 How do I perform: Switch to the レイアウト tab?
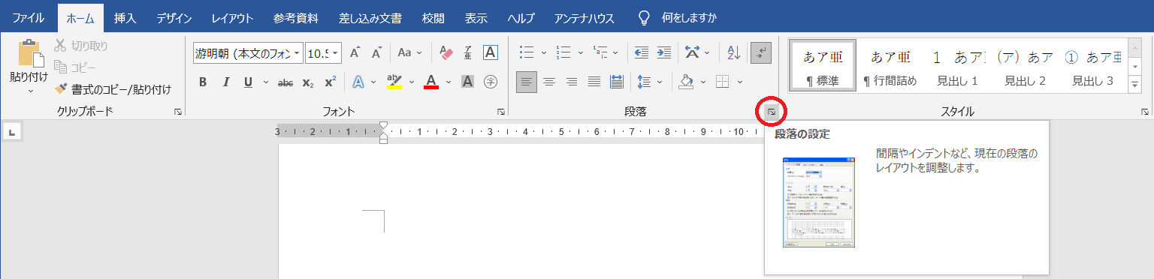pyautogui.click(x=232, y=17)
